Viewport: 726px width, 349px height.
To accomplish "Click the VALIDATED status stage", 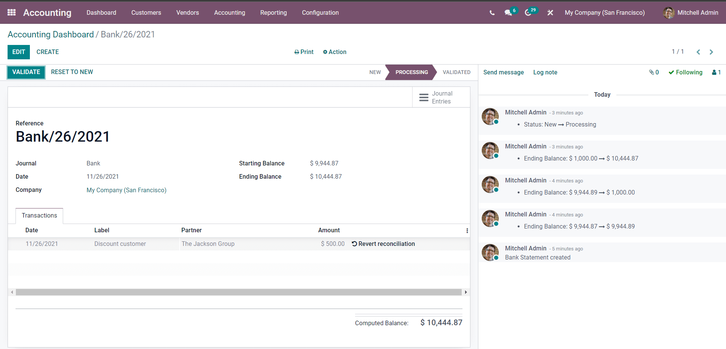I will (x=456, y=72).
